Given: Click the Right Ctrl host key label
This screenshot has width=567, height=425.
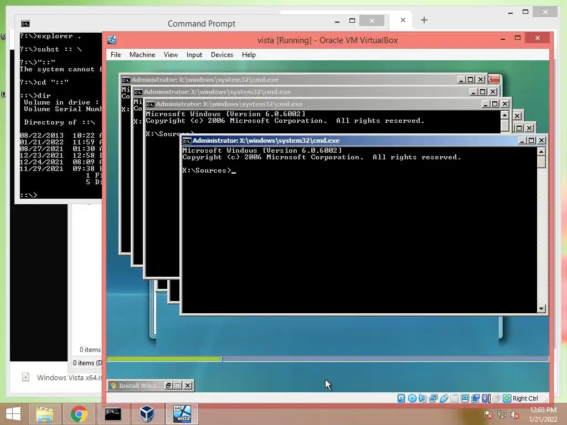Looking at the screenshot, I should pyautogui.click(x=525, y=398).
